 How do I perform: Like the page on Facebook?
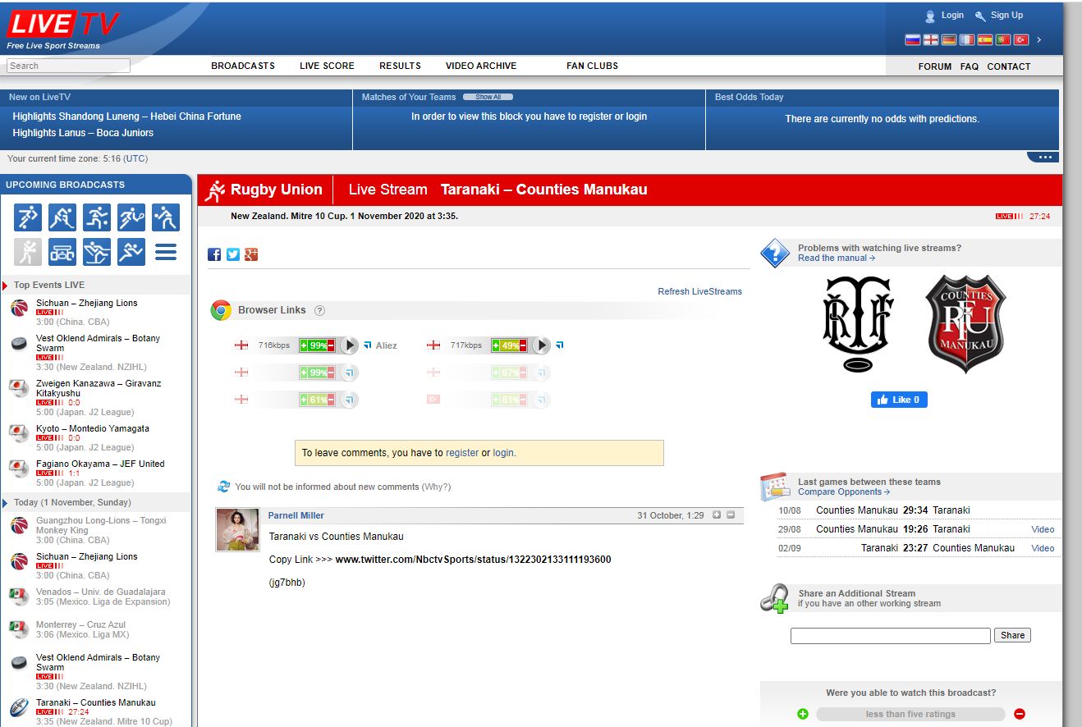tap(899, 400)
